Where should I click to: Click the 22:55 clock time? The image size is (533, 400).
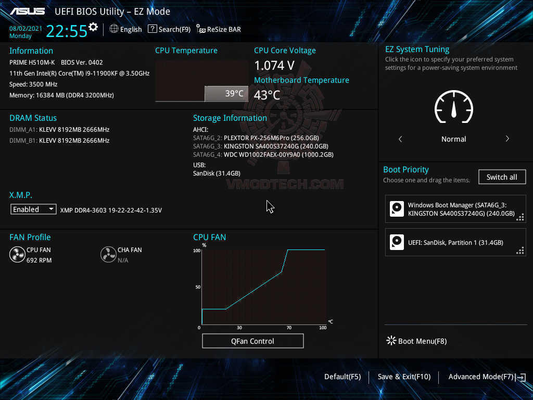[67, 31]
